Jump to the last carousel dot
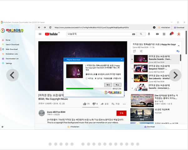The height and width of the screenshot is (150, 188). coord(138,144)
